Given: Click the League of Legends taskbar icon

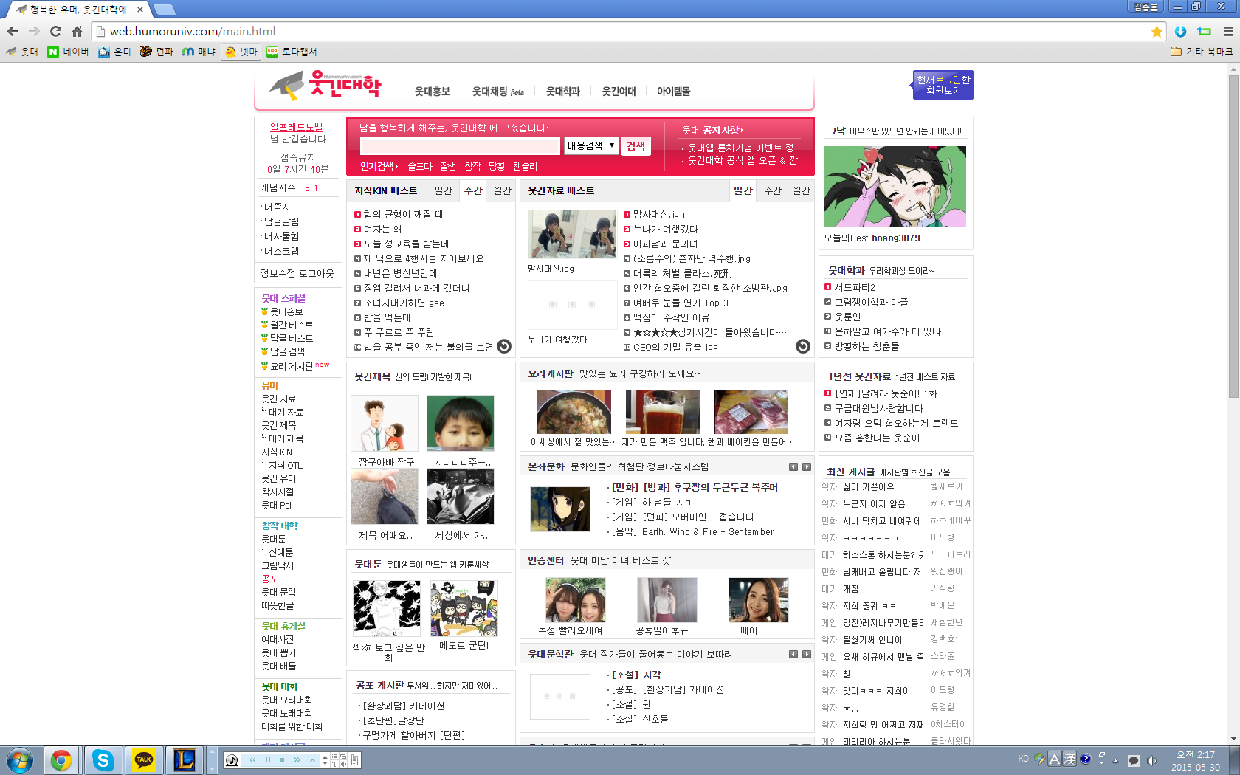Looking at the screenshot, I should 184,759.
